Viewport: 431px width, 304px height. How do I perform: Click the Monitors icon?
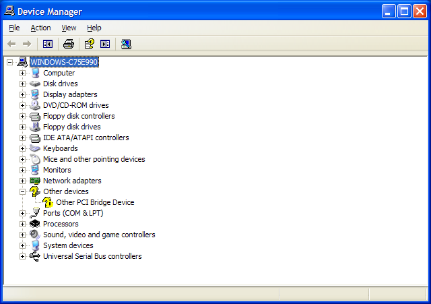pos(35,170)
